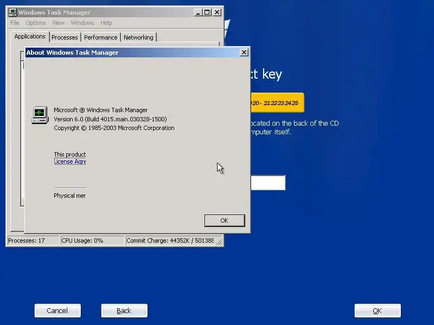
Task: Click the Task Manager computer icon in About dialog
Action: click(x=40, y=115)
